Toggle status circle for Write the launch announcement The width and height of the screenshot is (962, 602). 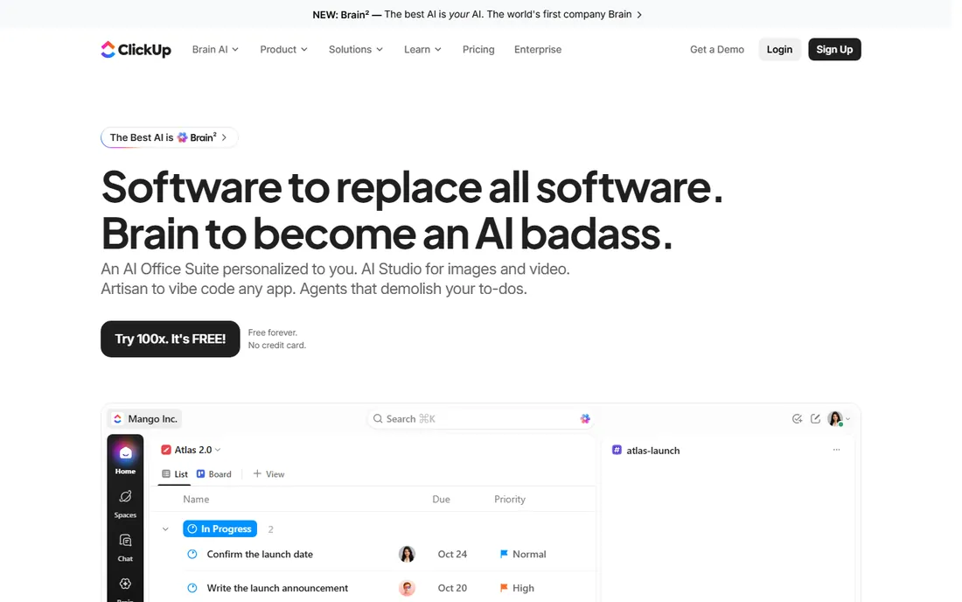pyautogui.click(x=192, y=588)
